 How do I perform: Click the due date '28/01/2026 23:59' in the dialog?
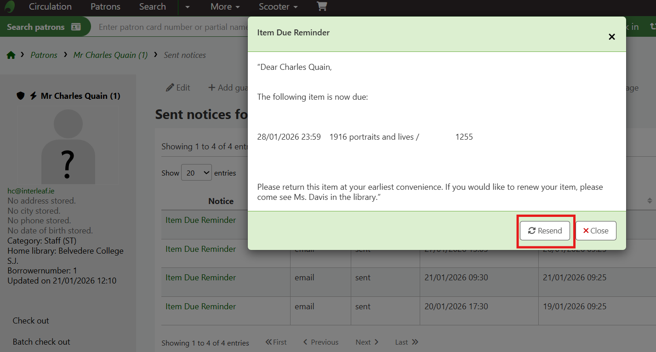tap(289, 137)
